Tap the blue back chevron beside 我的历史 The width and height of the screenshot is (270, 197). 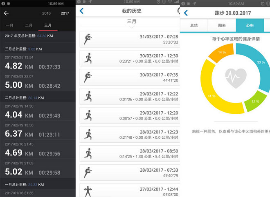pos(82,11)
